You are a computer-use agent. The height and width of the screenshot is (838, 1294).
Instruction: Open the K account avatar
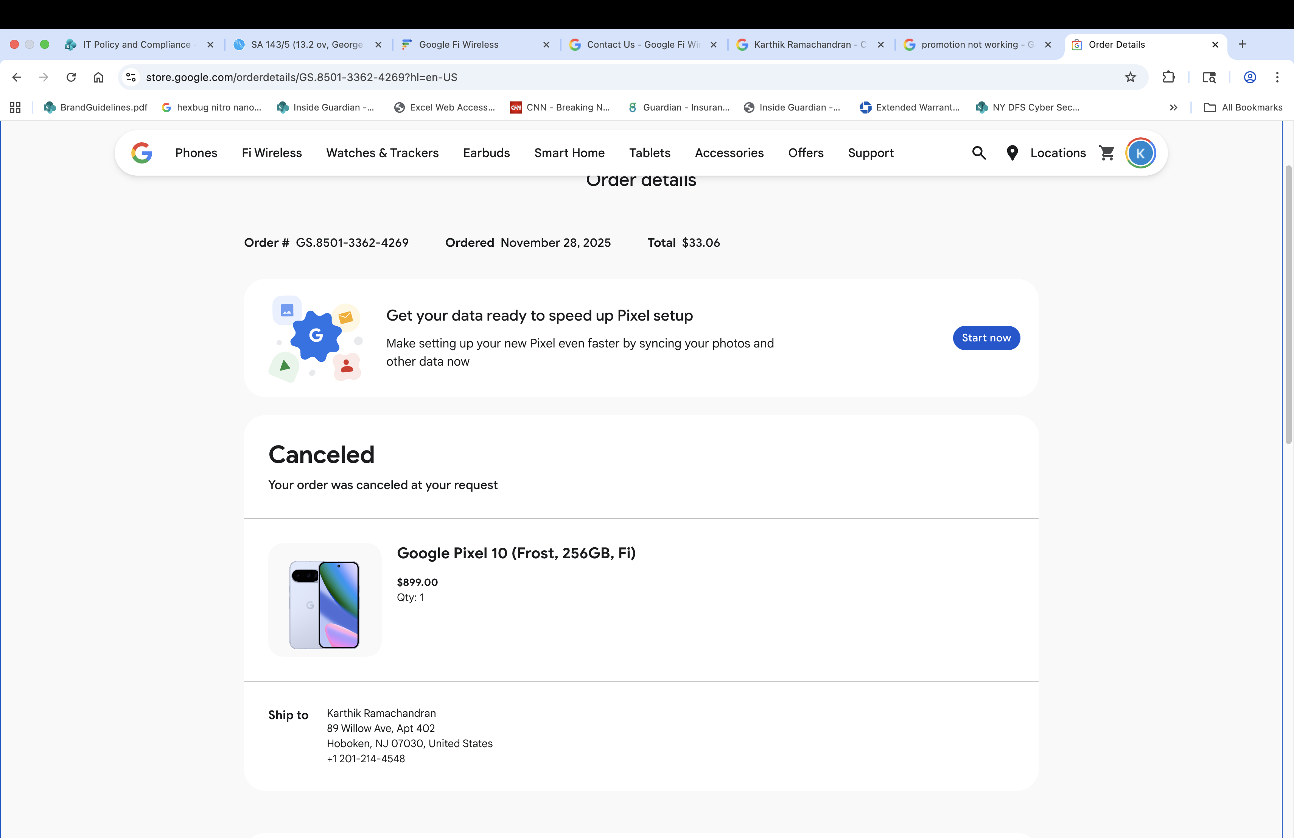[x=1140, y=153]
